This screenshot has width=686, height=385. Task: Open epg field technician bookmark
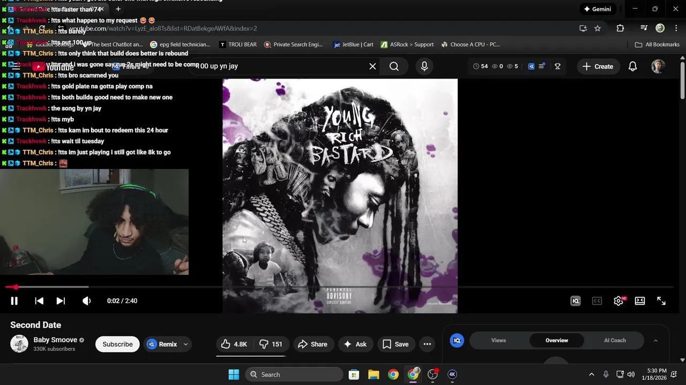point(180,44)
